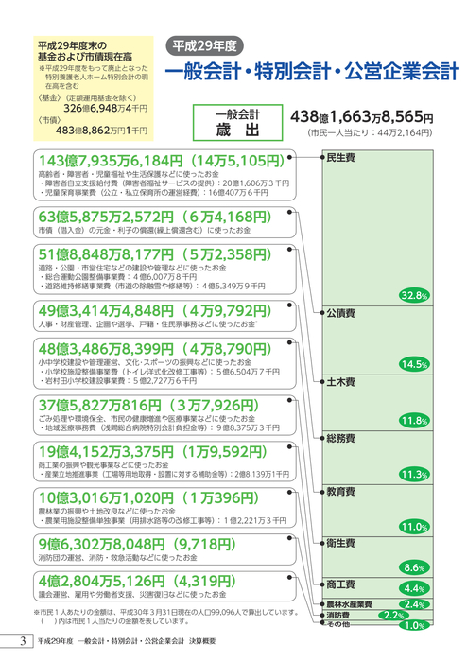This screenshot has width=467, height=662.
Task: Select the 48億3,486万8,399円 education box
Action: click(x=164, y=363)
